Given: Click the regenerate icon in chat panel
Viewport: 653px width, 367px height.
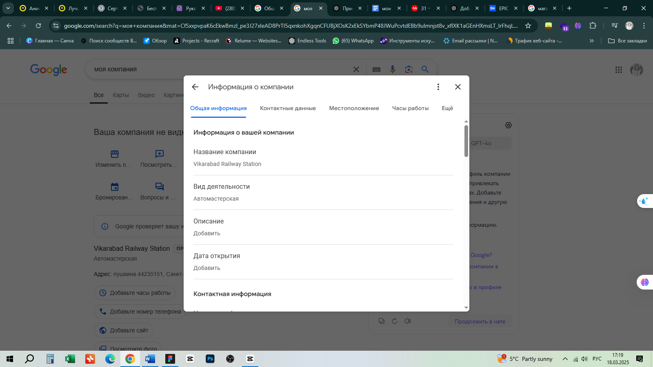Looking at the screenshot, I should tap(395, 321).
